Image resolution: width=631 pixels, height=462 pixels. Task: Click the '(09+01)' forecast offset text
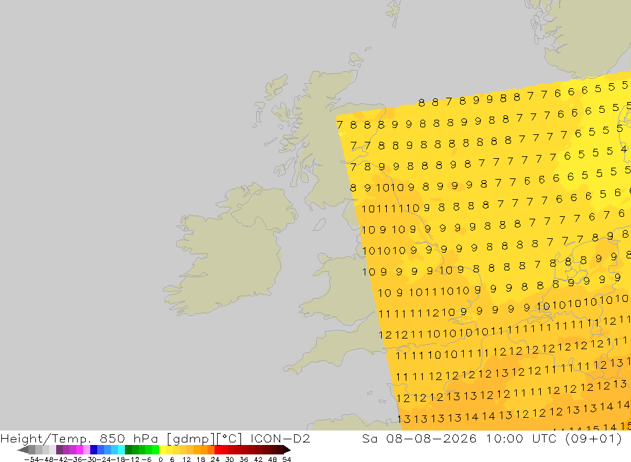pyautogui.click(x=594, y=438)
